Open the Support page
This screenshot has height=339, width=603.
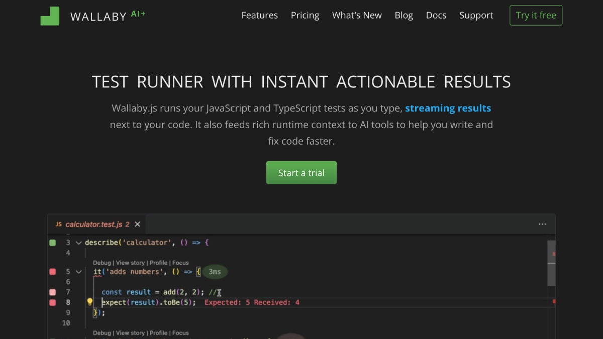coord(476,16)
